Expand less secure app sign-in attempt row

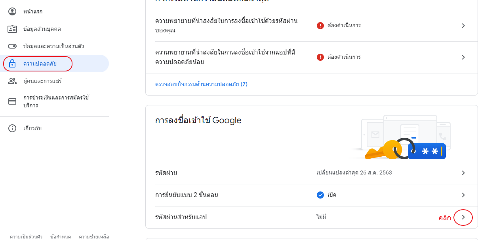463,57
